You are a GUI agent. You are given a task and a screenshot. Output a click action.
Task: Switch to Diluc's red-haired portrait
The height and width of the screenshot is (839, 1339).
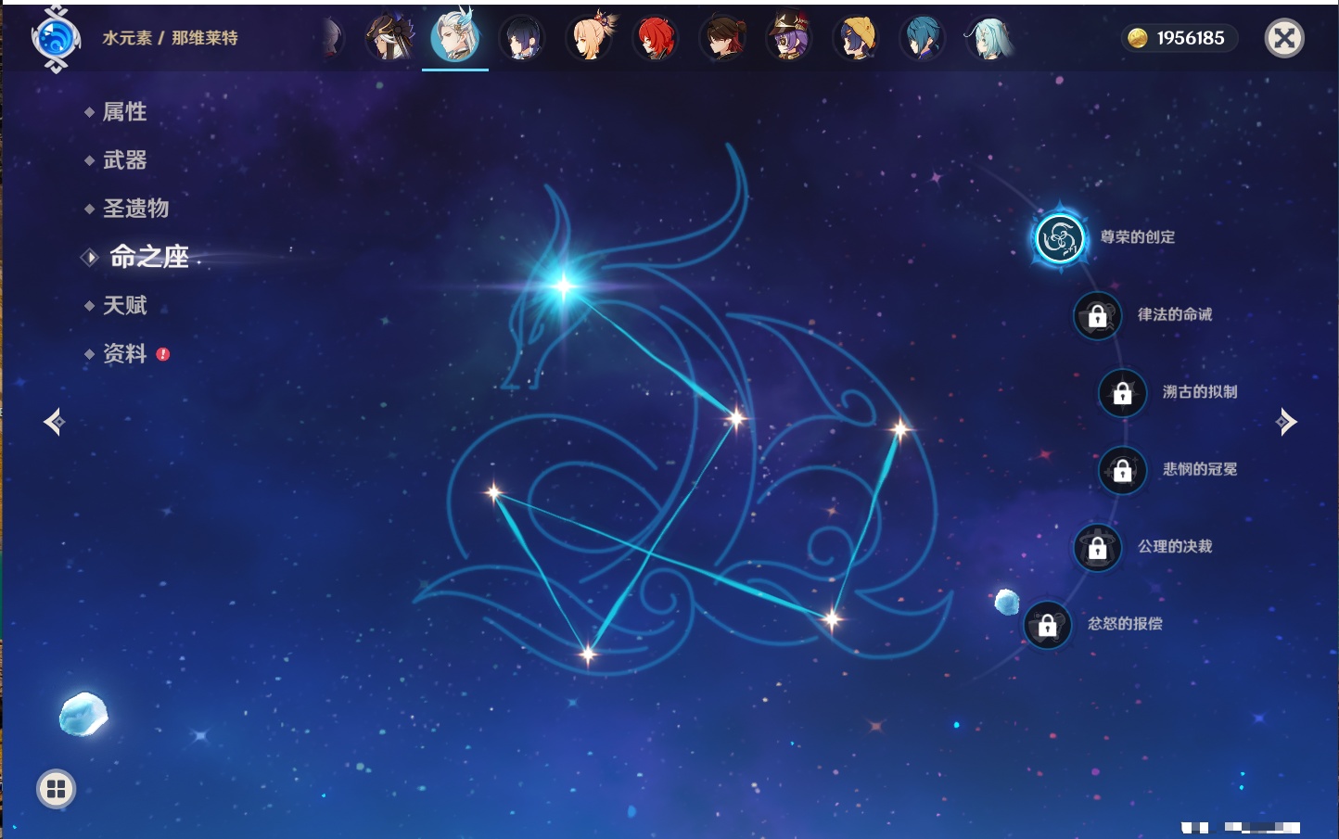[656, 39]
